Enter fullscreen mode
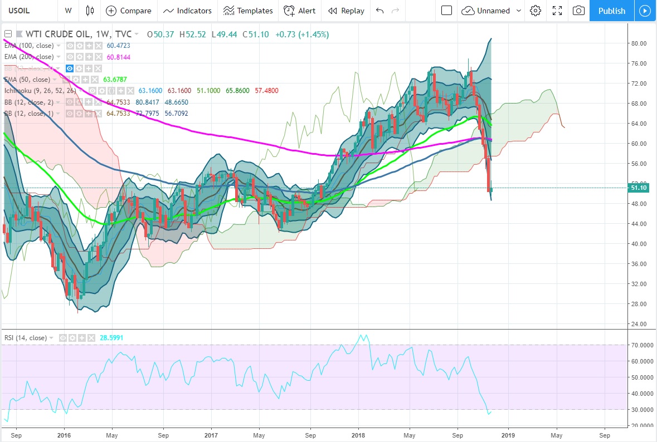Image resolution: width=657 pixels, height=442 pixels. click(x=557, y=11)
